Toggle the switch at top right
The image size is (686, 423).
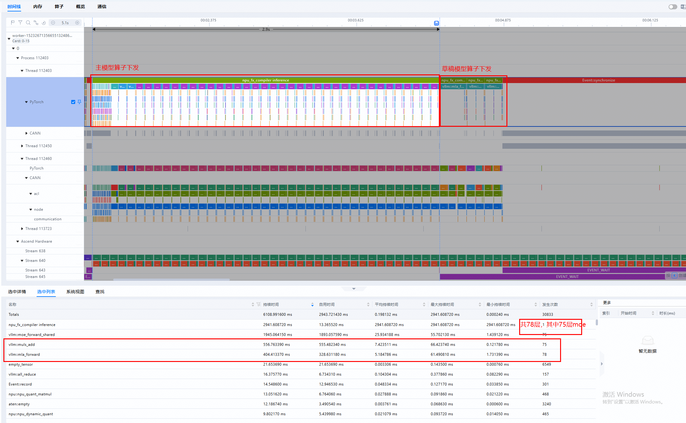673,7
